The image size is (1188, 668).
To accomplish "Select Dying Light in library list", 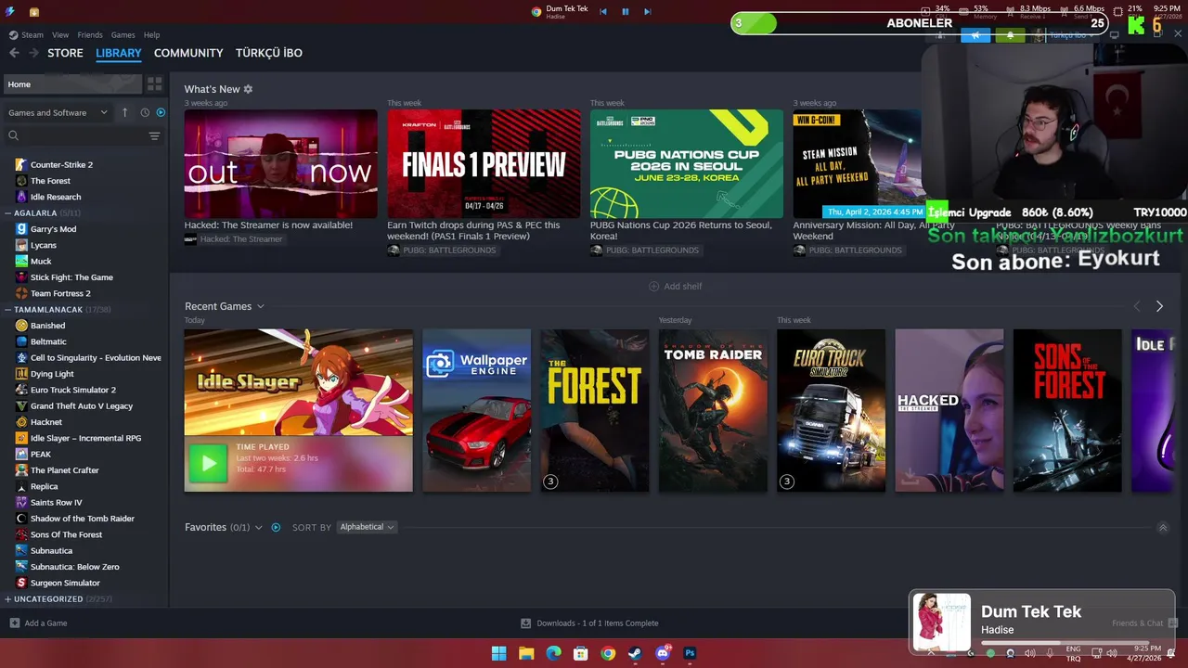I will coord(52,374).
